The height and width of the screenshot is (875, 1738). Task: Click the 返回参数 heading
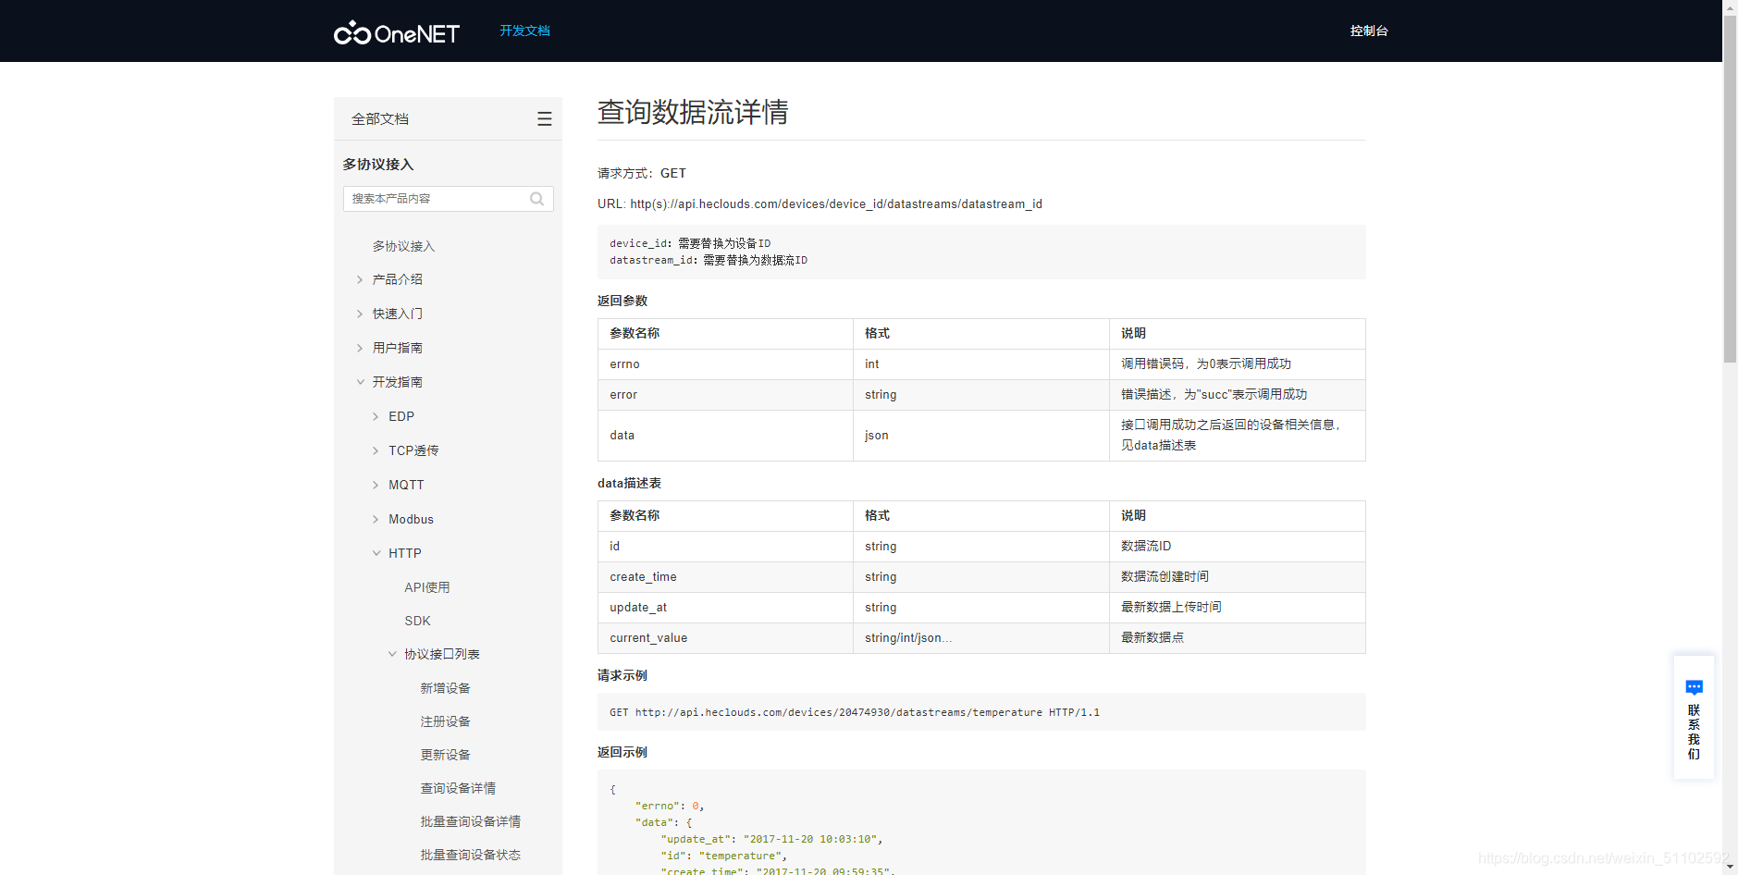[622, 301]
